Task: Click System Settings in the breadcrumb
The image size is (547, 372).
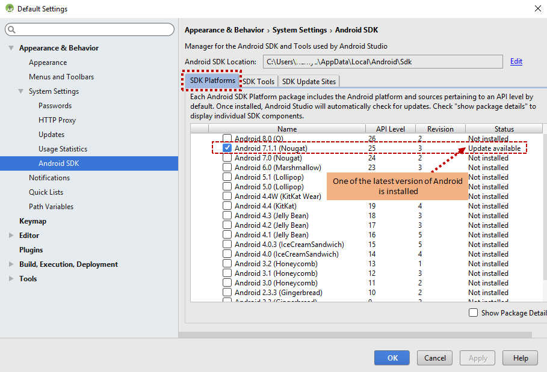Action: pos(300,30)
